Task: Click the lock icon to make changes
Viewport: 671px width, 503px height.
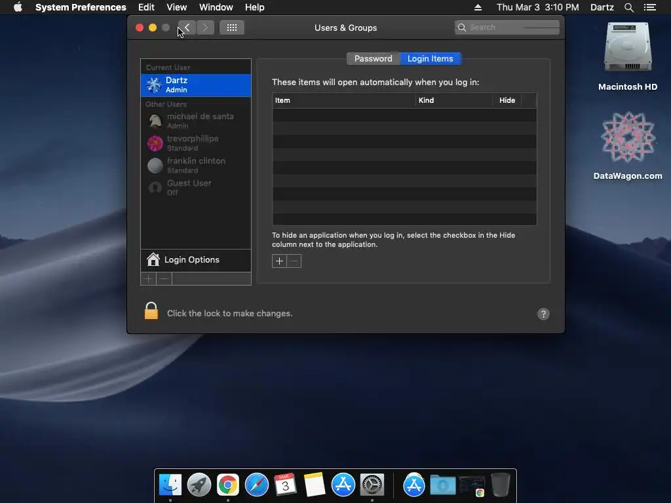Action: point(151,311)
